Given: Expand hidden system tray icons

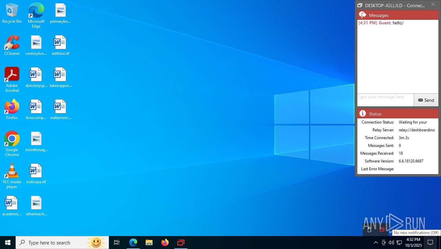Looking at the screenshot, I should [x=375, y=243].
